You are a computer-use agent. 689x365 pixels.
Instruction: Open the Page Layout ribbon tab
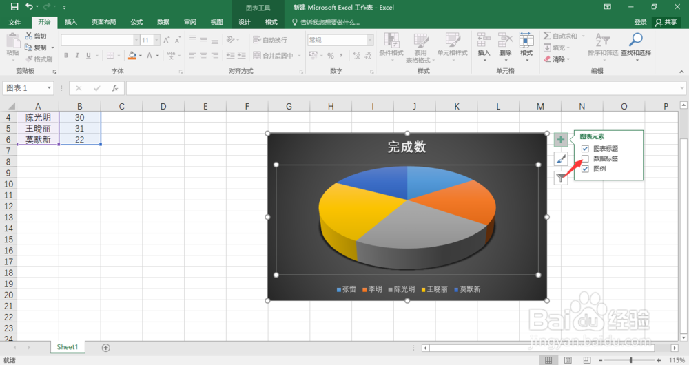104,22
